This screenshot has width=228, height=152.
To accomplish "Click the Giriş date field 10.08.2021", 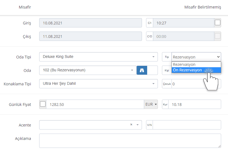I will click(90, 23).
